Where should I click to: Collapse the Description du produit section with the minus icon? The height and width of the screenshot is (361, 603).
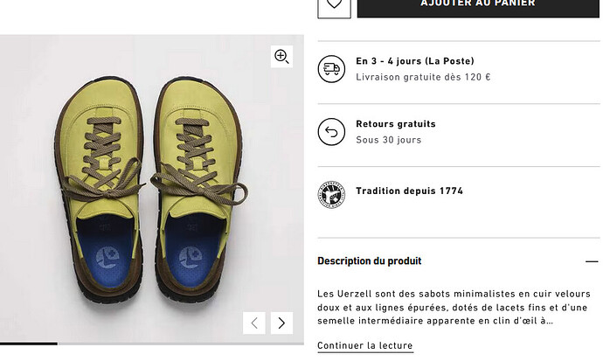pos(592,261)
